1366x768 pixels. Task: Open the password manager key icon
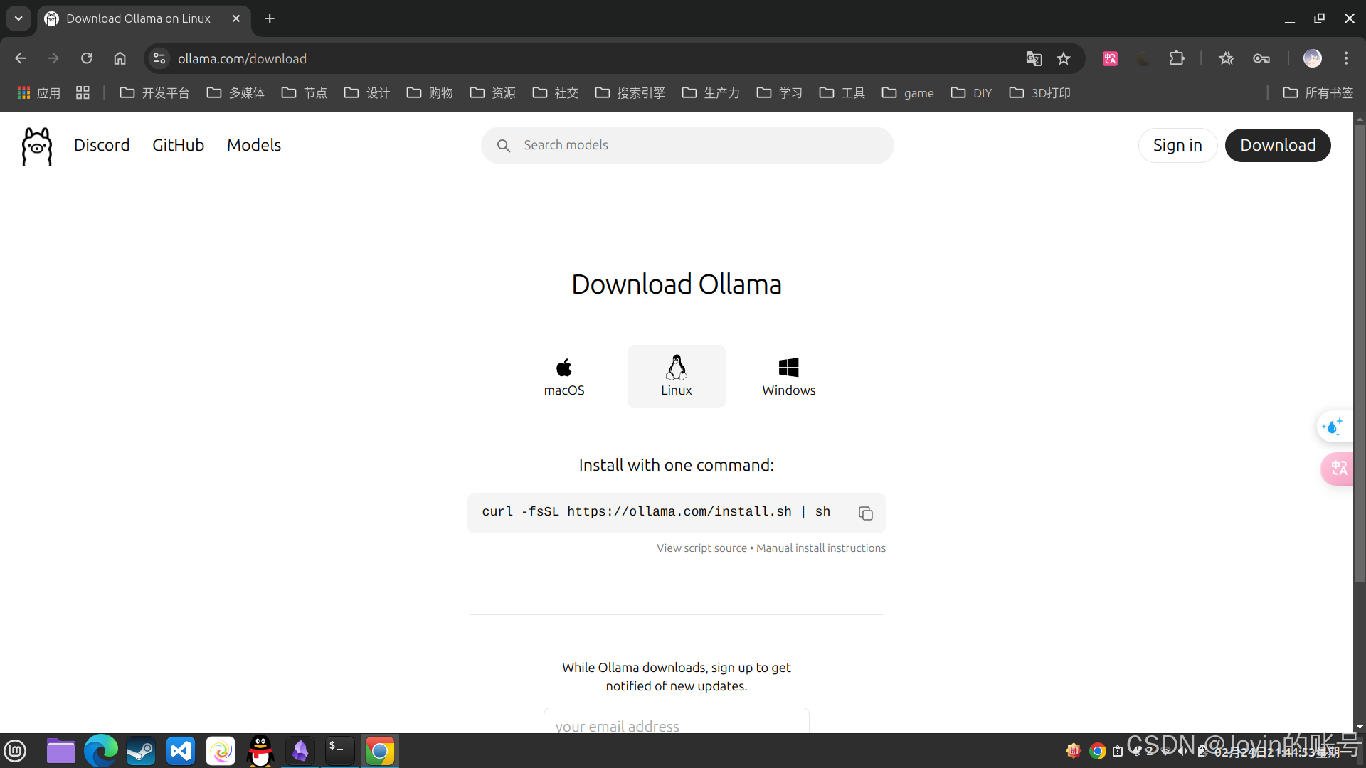click(x=1261, y=59)
